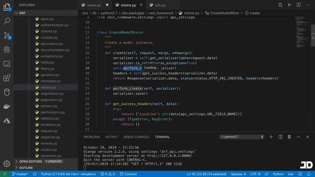The width and height of the screenshot is (315, 177).
Task: Click the compare changes icon in editor toolbar
Action: (x=280, y=5)
